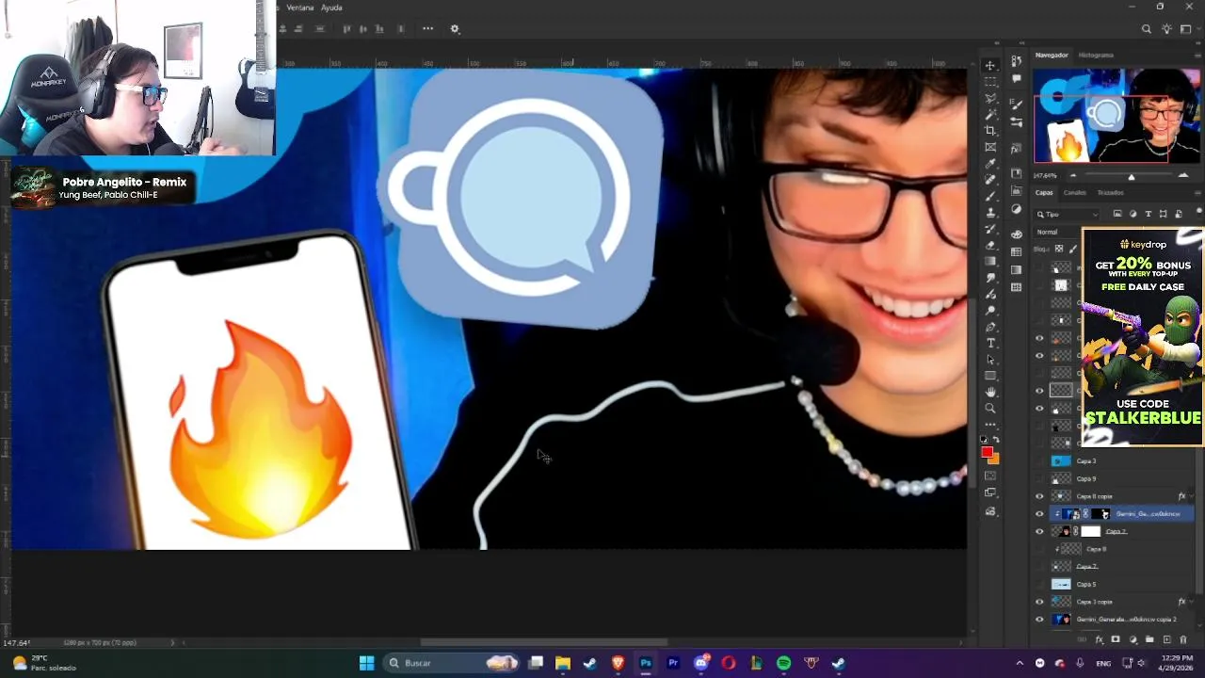
Task: Open the status bar info arrow
Action: point(172,642)
